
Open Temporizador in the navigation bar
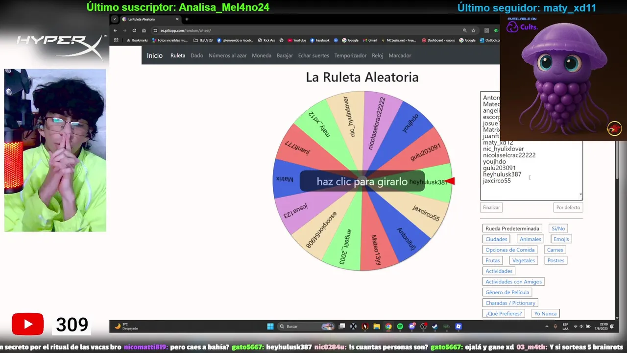coord(350,55)
